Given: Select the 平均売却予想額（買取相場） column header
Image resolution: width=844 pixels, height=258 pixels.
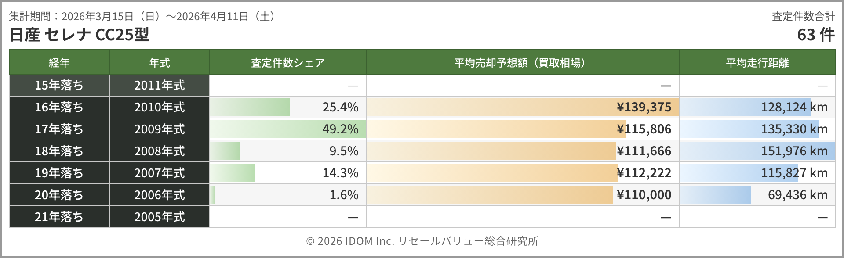Looking at the screenshot, I should 522,63.
